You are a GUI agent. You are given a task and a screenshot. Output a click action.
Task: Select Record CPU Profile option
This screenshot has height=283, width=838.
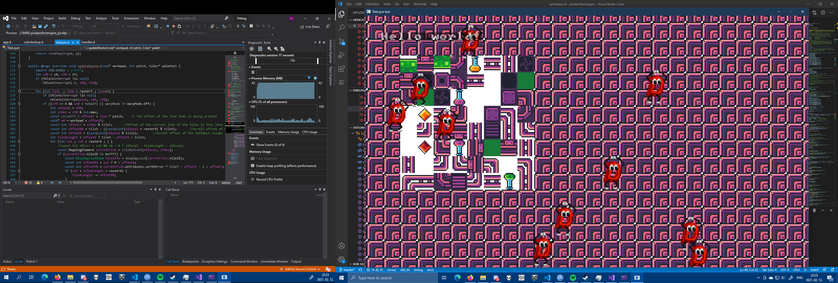(269, 179)
